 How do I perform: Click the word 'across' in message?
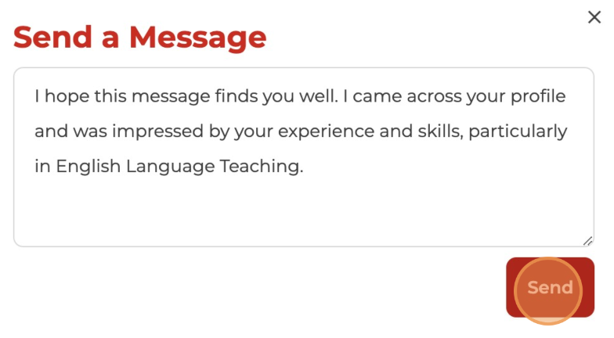[x=434, y=96]
